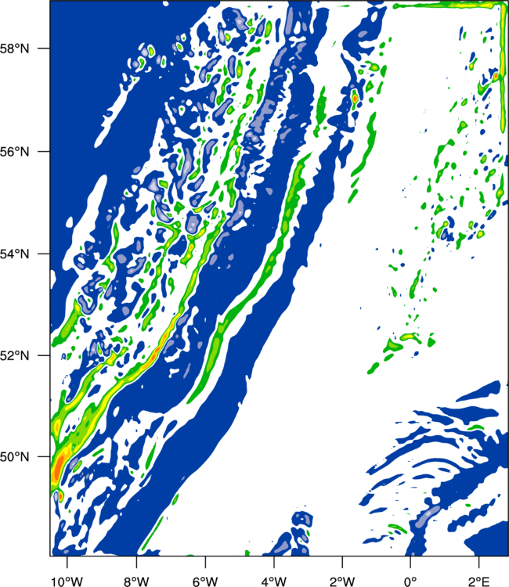Click the 52°N latitude label
509x587 pixels.
click(15, 355)
